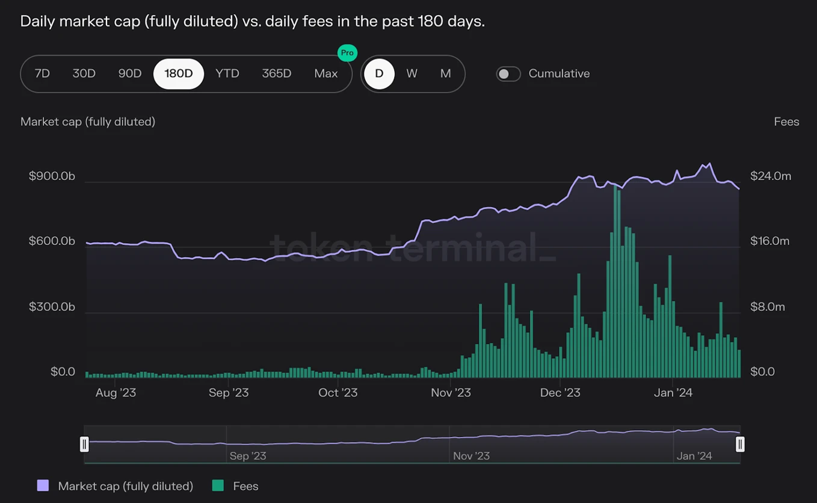Switch to YTD view
The width and height of the screenshot is (817, 503).
click(x=227, y=73)
